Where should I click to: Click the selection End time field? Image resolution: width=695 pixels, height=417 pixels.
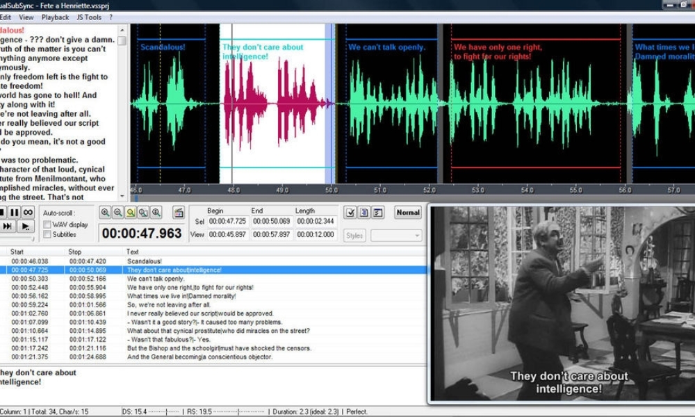271,221
